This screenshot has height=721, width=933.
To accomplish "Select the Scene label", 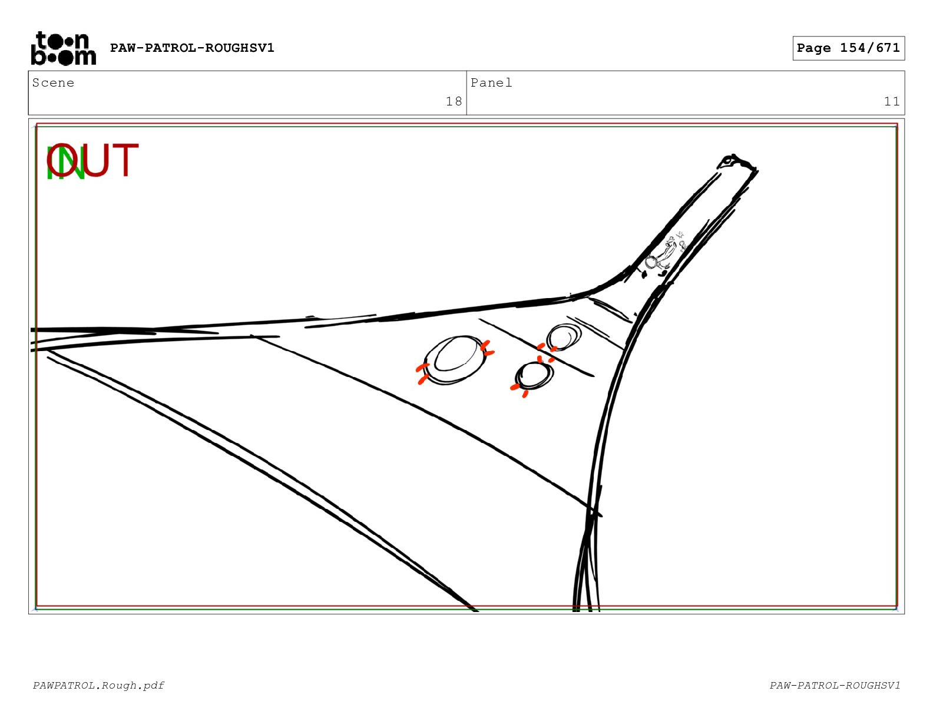I will (x=53, y=82).
